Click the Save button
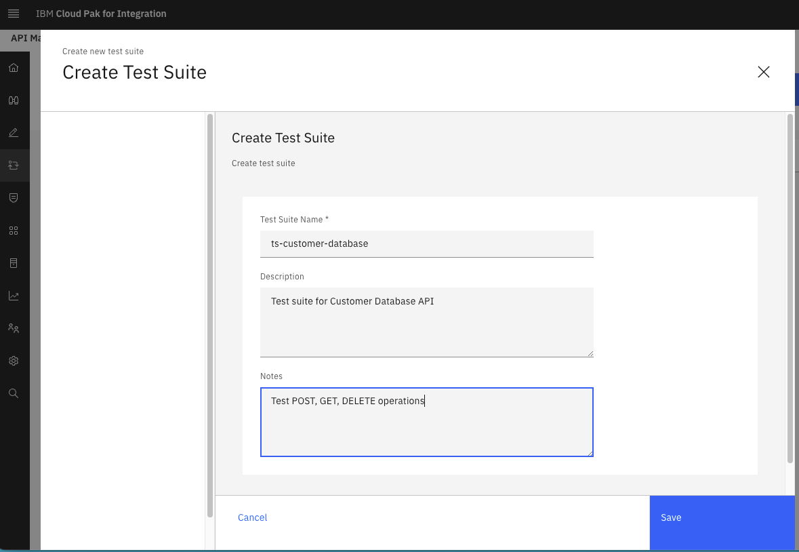The image size is (799, 552). (x=722, y=517)
